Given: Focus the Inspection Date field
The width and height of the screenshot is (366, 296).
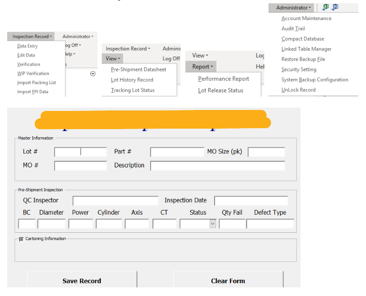Looking at the screenshot, I should click(x=251, y=201).
